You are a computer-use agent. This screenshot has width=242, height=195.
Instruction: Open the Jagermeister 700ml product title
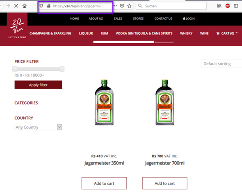click(164, 163)
